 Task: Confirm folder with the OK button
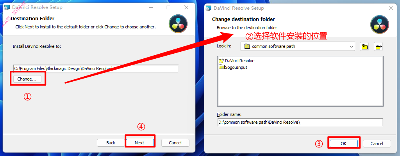[344, 144]
